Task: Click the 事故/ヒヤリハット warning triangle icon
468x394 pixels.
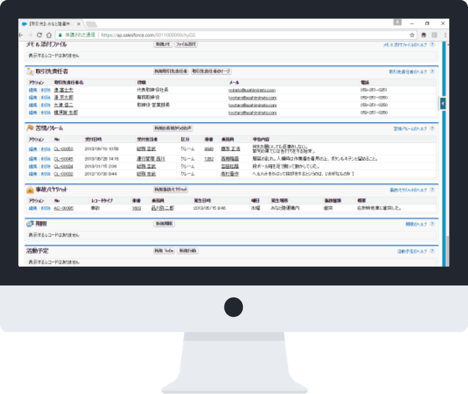Action: [x=30, y=190]
